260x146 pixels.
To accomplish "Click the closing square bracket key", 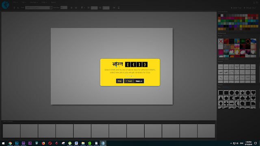I will click(x=139, y=64).
